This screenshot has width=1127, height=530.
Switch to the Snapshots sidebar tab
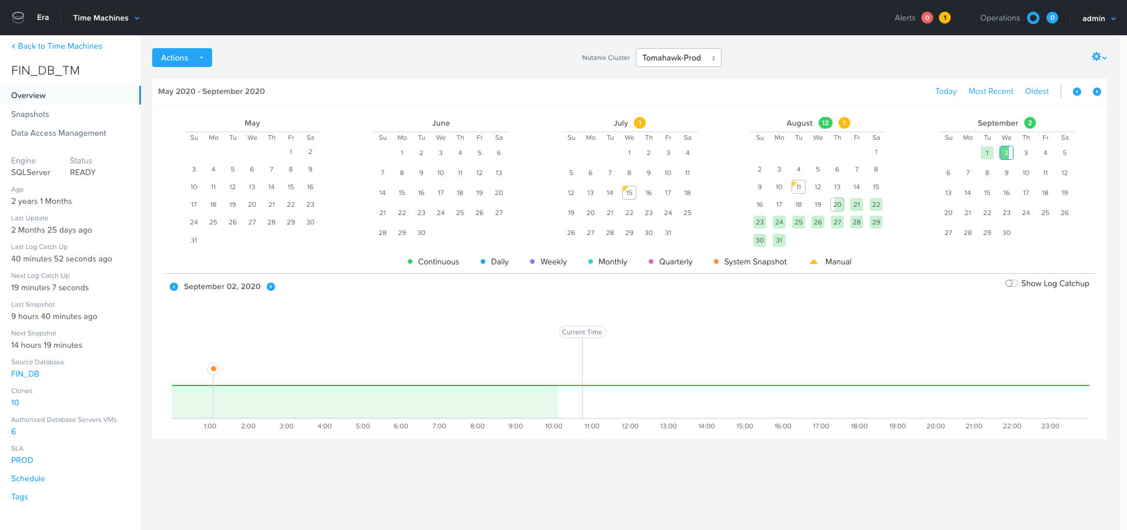coord(30,114)
